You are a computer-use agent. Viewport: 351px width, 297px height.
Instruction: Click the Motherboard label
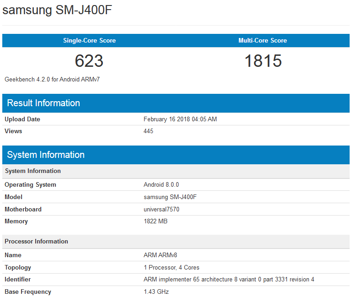click(23, 209)
